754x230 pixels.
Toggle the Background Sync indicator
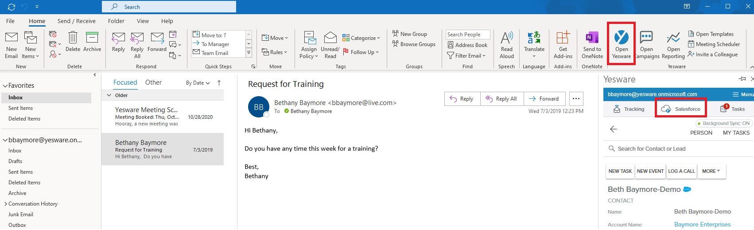[x=723, y=123]
